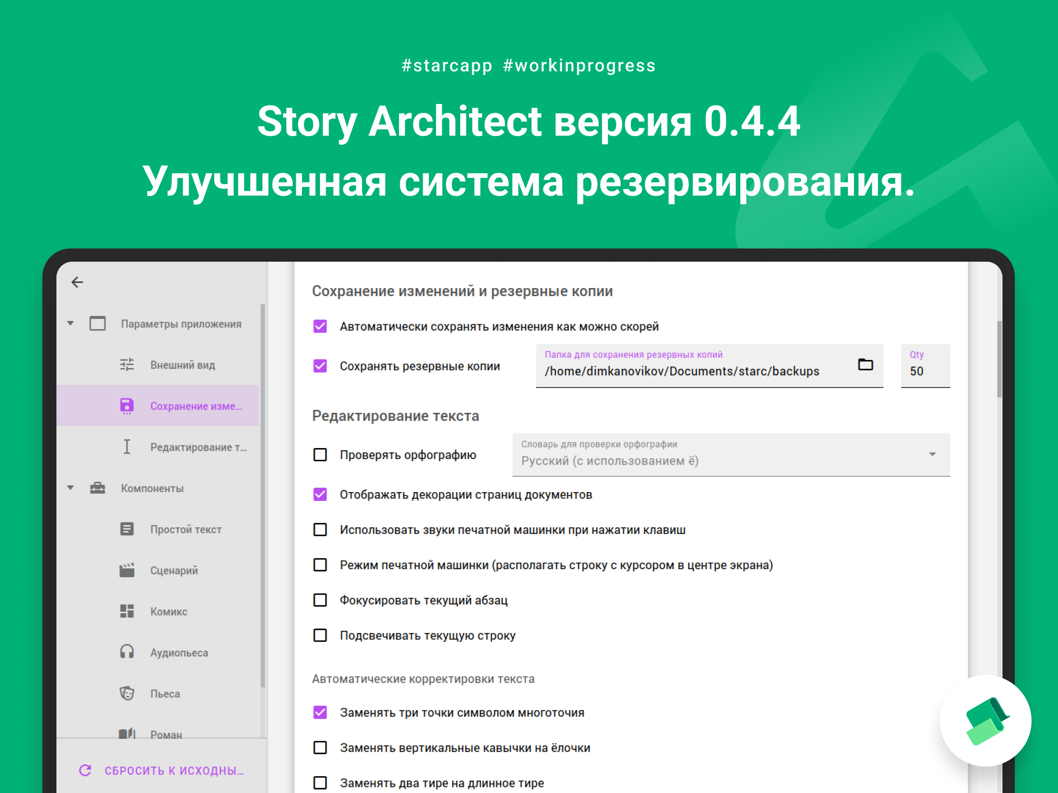Click the toolbox icon beside Компоненты

coord(97,488)
